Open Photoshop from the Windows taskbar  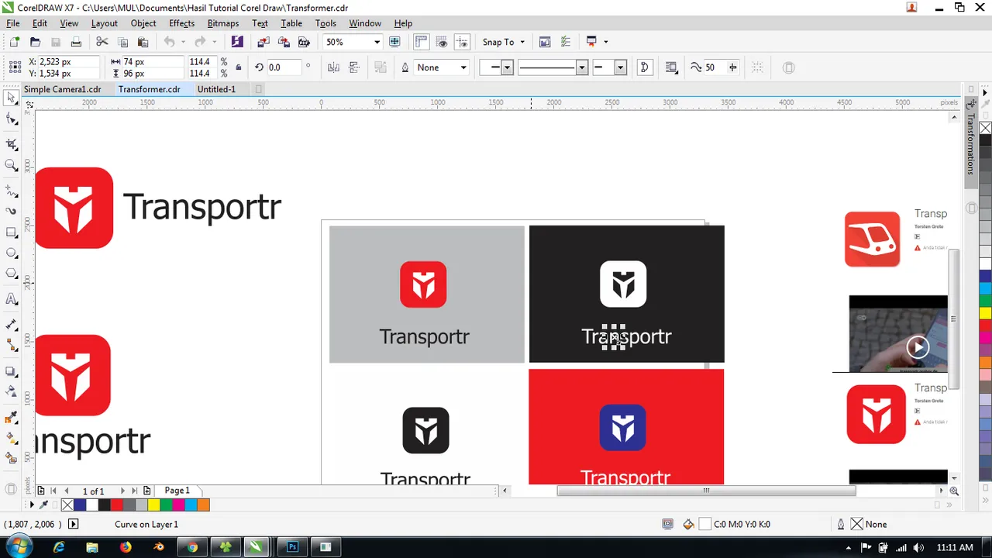tap(293, 546)
